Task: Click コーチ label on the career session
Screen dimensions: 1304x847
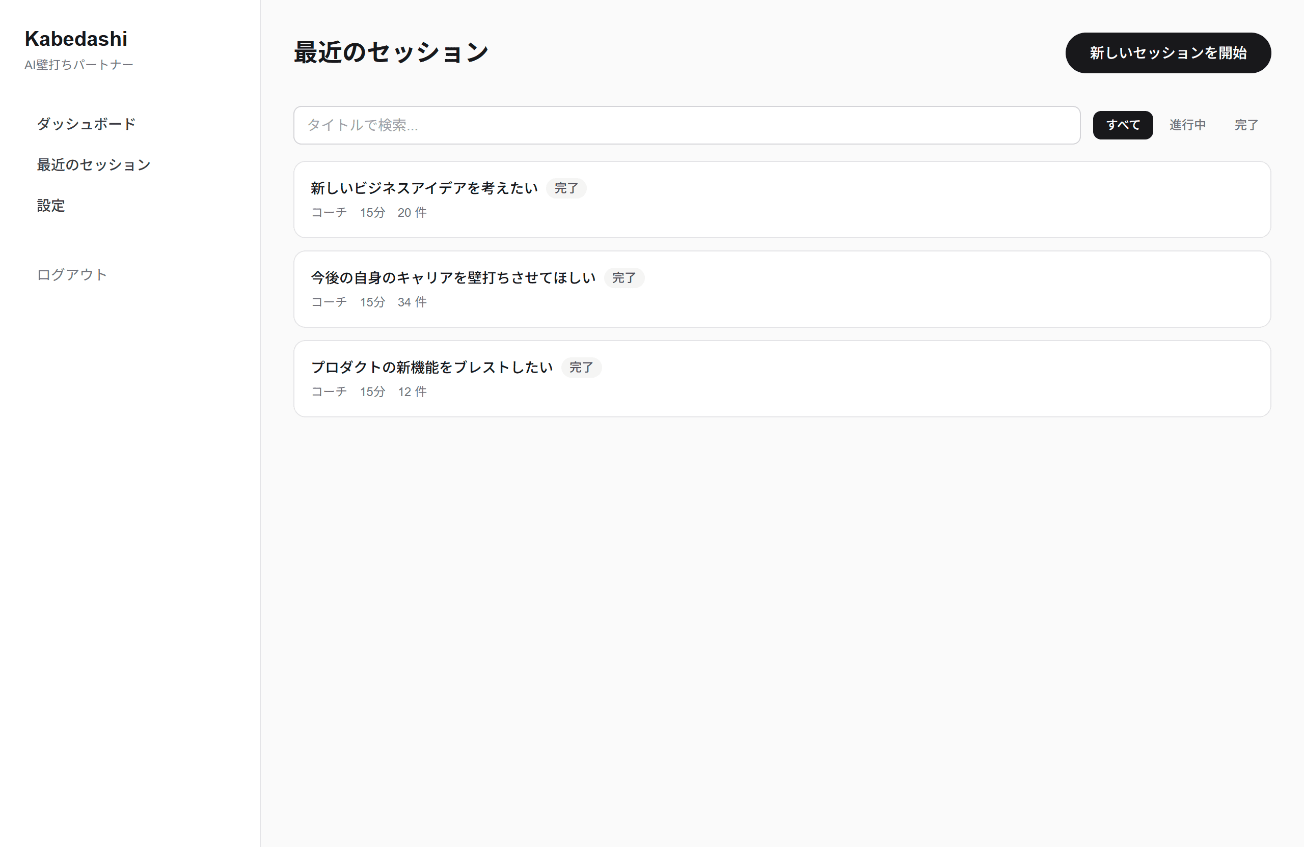Action: (x=328, y=302)
